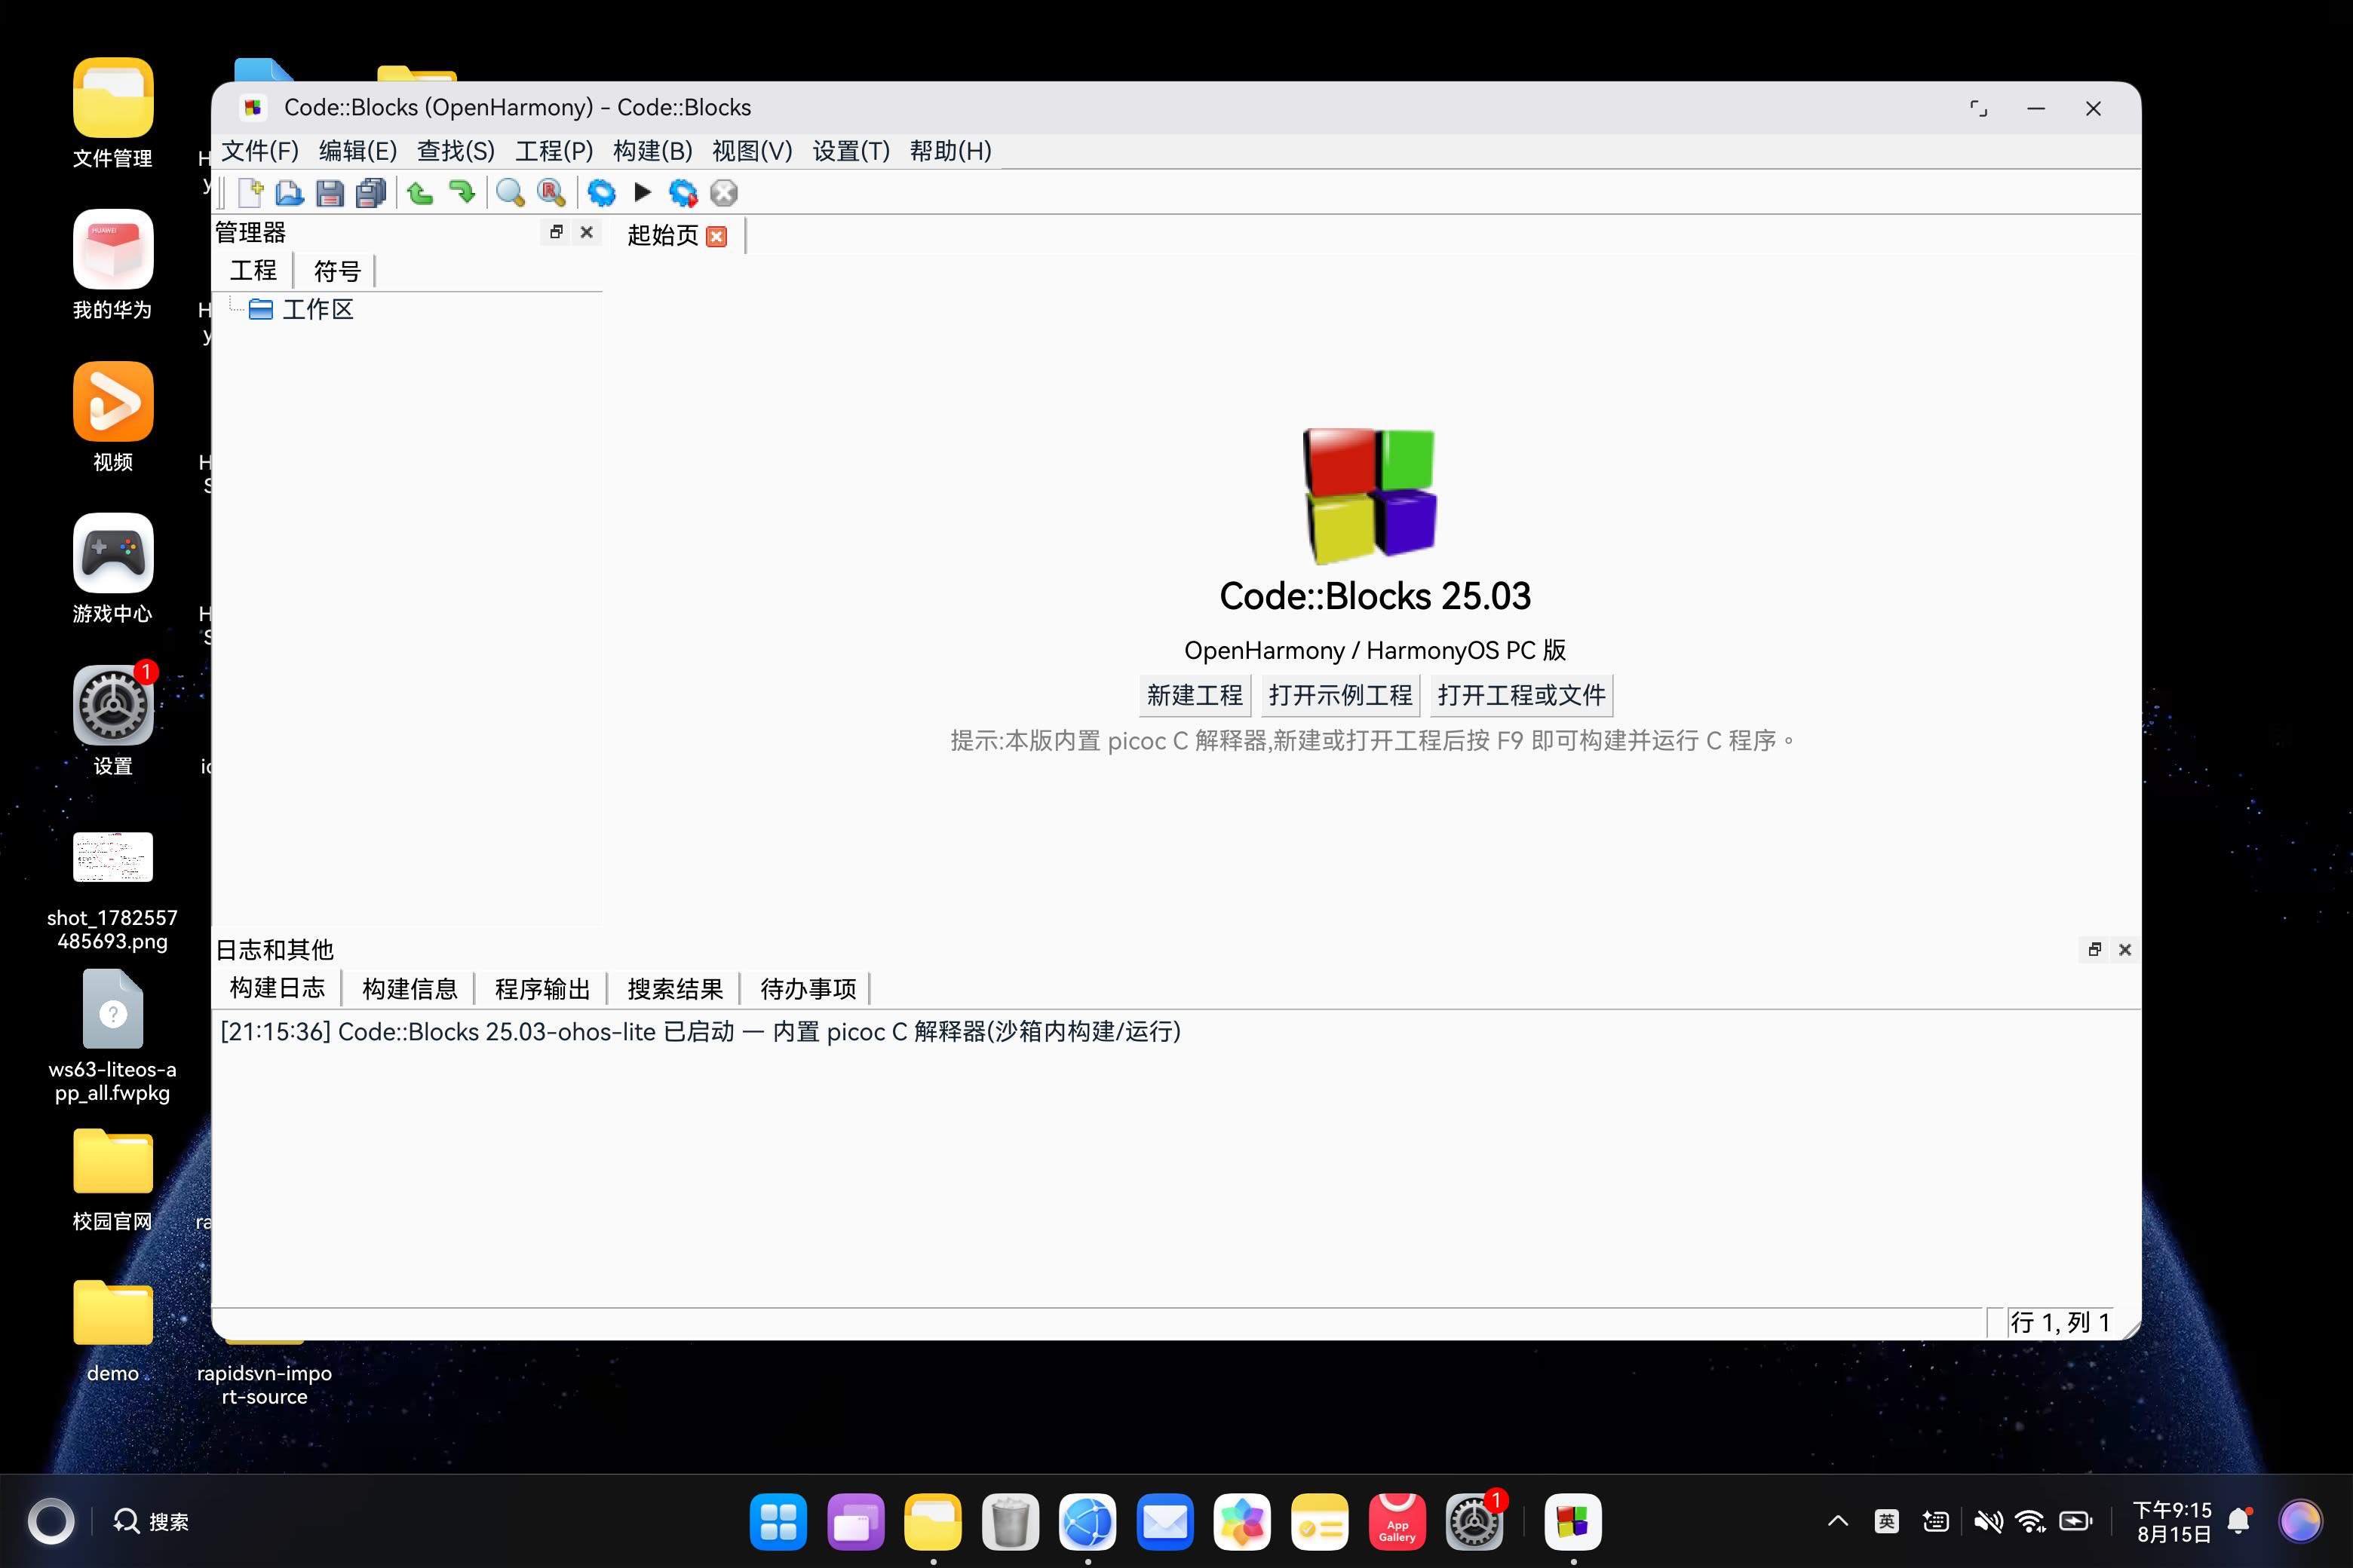This screenshot has height=1568, width=2353.
Task: Open the 查找(S) menu
Action: [x=456, y=151]
